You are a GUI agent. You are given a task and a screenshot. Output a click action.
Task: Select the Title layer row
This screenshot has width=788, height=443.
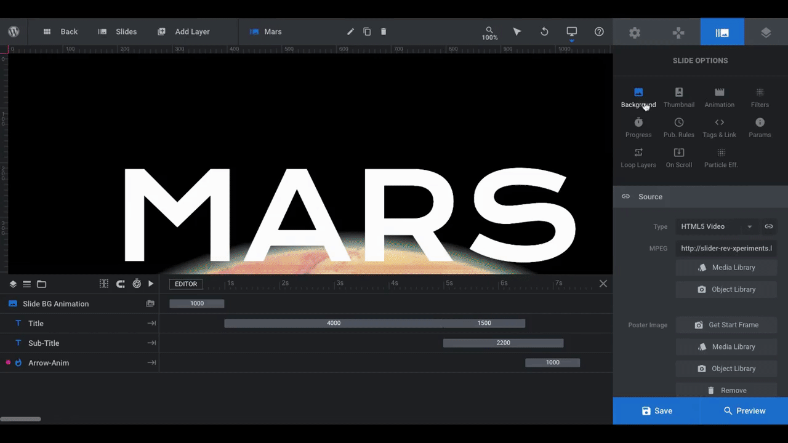[79, 324]
